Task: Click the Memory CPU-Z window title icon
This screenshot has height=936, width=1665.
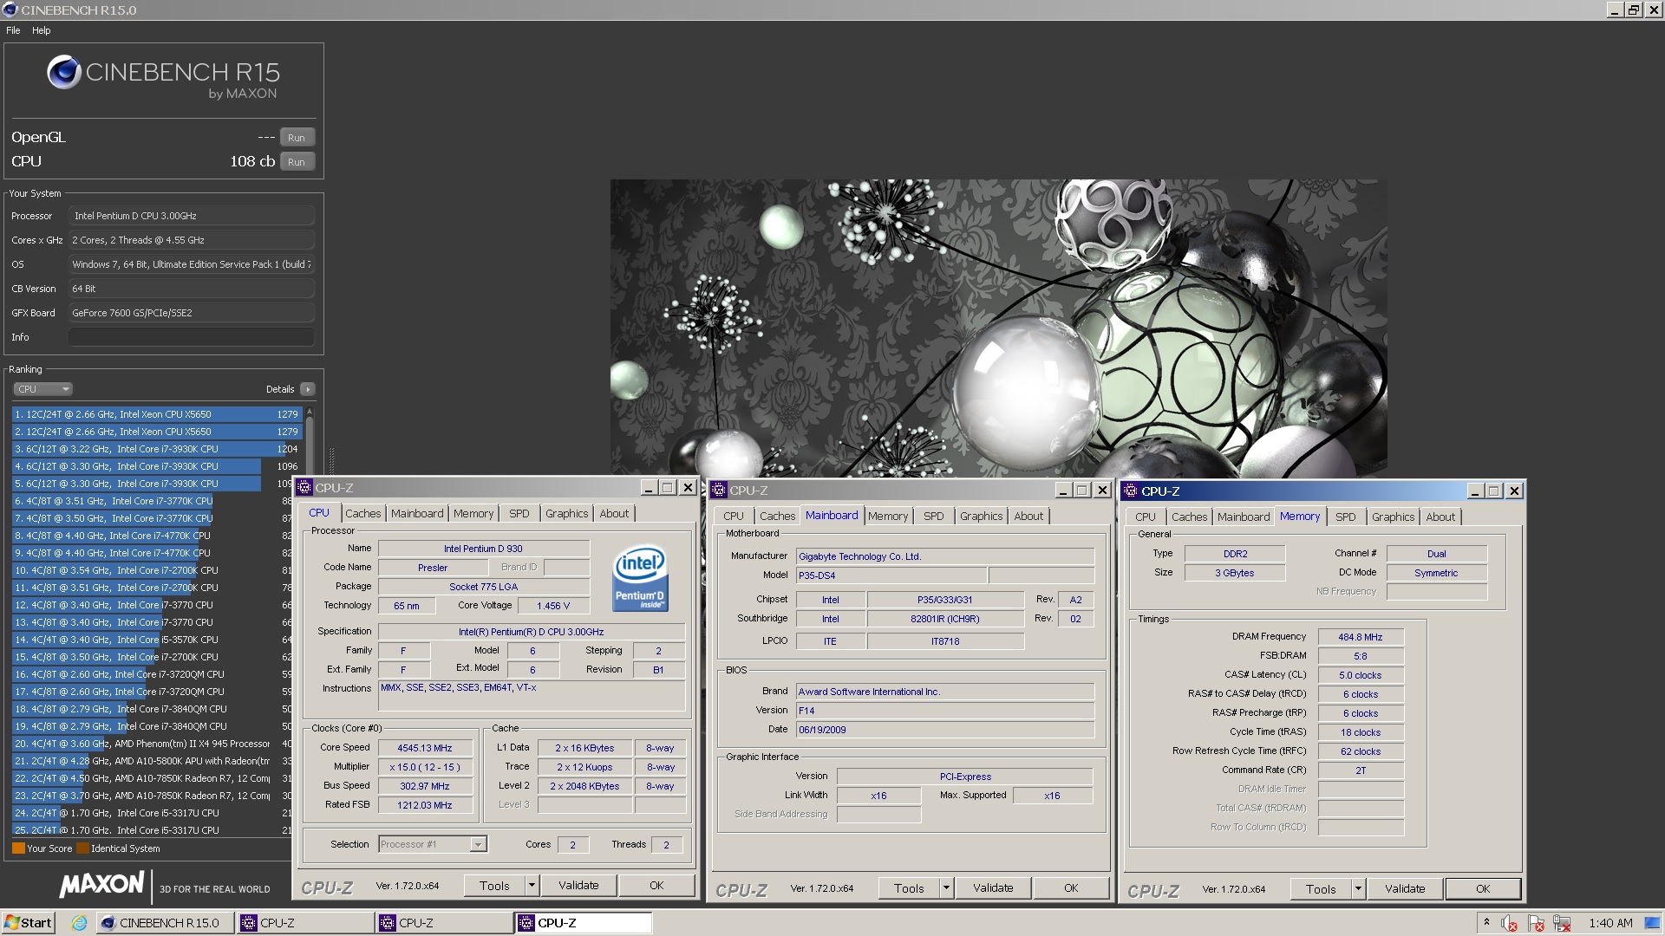Action: (1131, 491)
